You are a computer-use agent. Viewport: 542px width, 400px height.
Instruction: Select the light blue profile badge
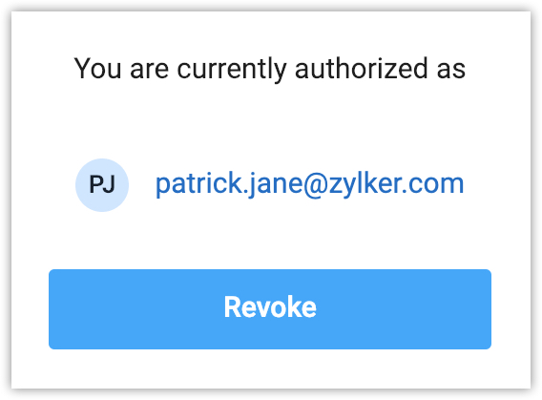coord(102,185)
